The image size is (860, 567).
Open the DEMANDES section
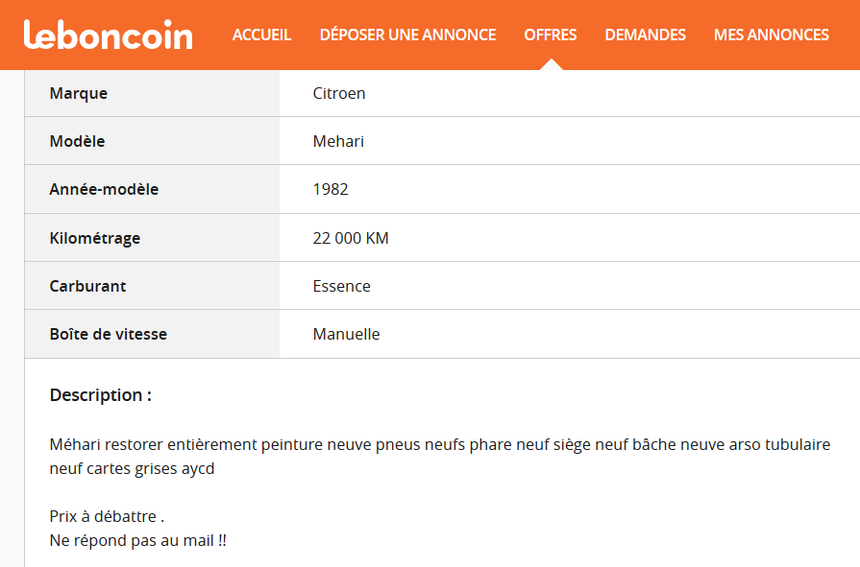(x=645, y=35)
